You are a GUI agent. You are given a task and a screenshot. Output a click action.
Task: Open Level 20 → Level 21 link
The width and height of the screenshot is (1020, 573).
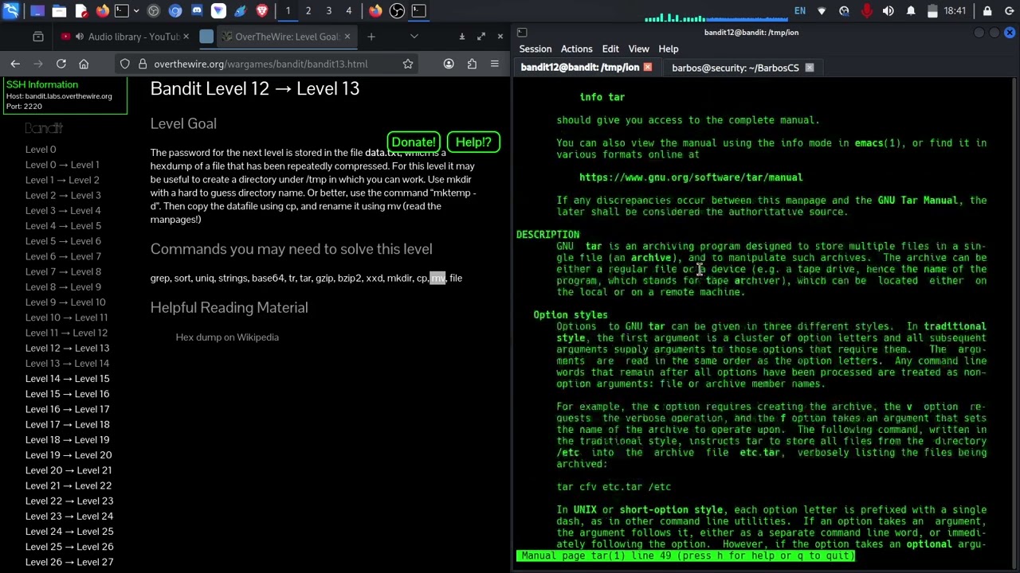point(69,470)
